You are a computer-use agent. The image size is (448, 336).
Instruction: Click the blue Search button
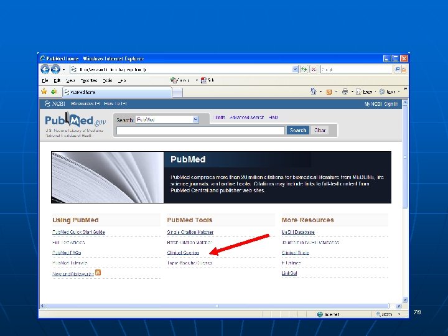[x=298, y=130]
